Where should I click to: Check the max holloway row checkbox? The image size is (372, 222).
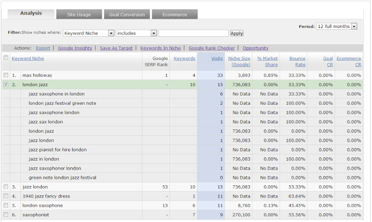click(6, 75)
